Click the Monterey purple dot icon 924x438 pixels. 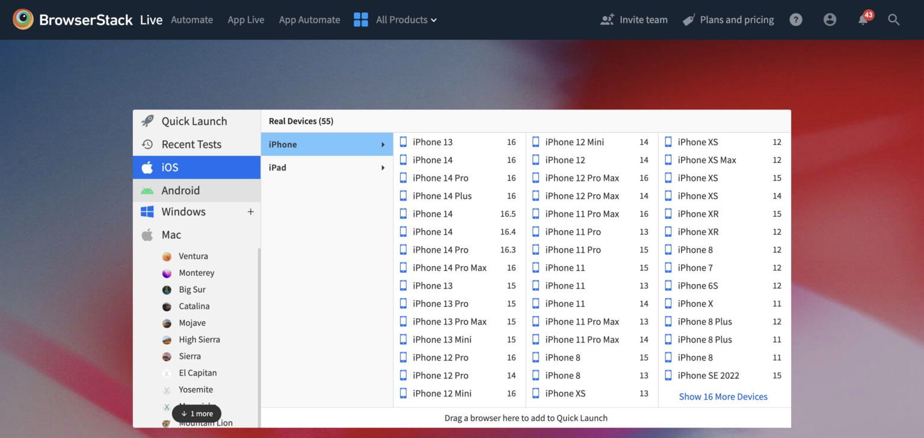coord(167,273)
